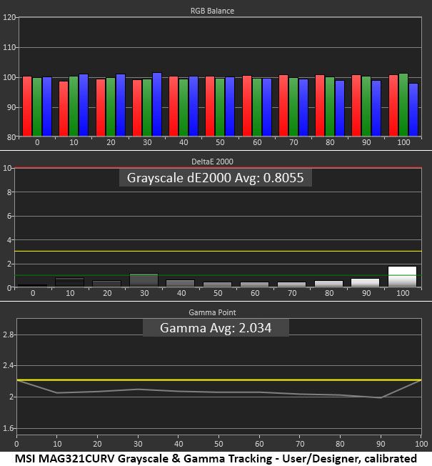The image size is (432, 466).
Task: Select the red bar at 70 in RGB Balance
Action: coord(283,106)
